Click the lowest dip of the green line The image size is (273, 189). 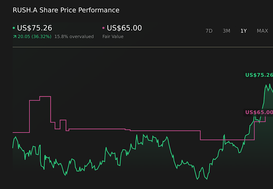(197, 179)
